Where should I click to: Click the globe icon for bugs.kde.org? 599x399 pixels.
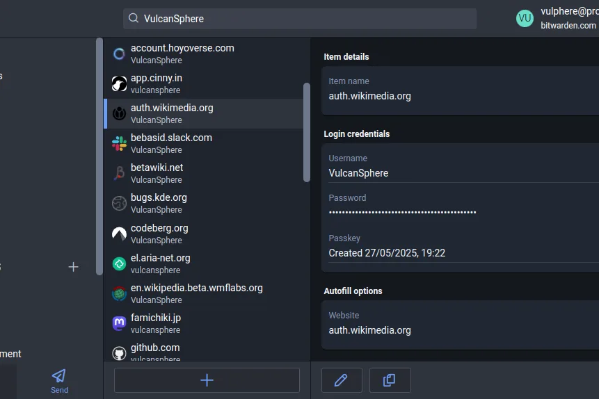pyautogui.click(x=119, y=203)
